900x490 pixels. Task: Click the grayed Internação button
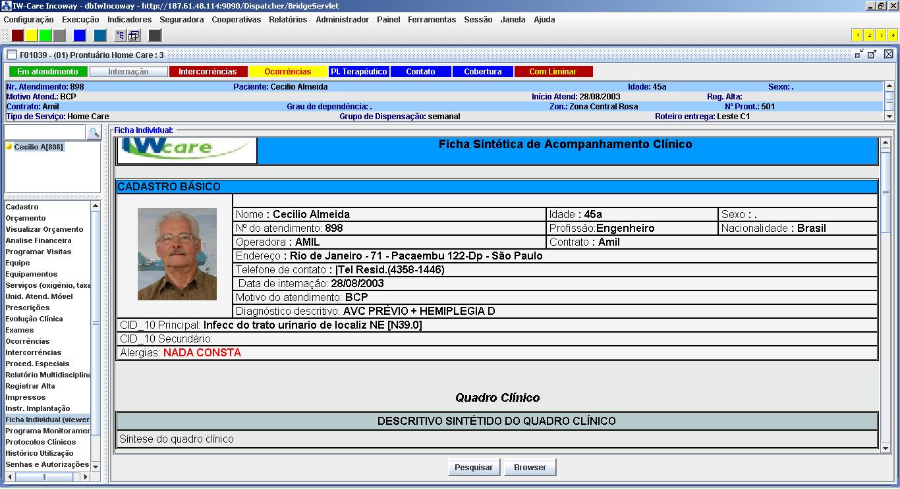128,72
